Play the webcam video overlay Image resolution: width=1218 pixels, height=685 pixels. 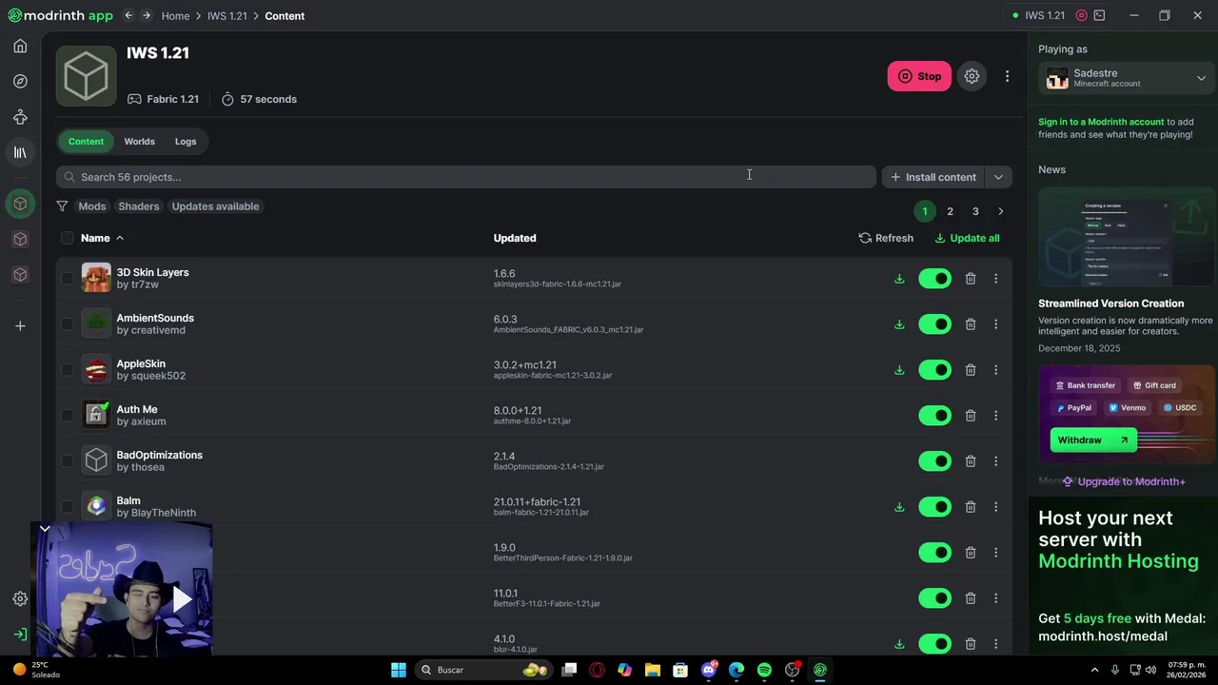[182, 599]
